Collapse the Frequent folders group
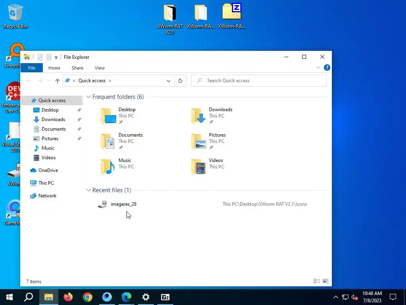Image resolution: width=406 pixels, height=305 pixels. pyautogui.click(x=88, y=97)
